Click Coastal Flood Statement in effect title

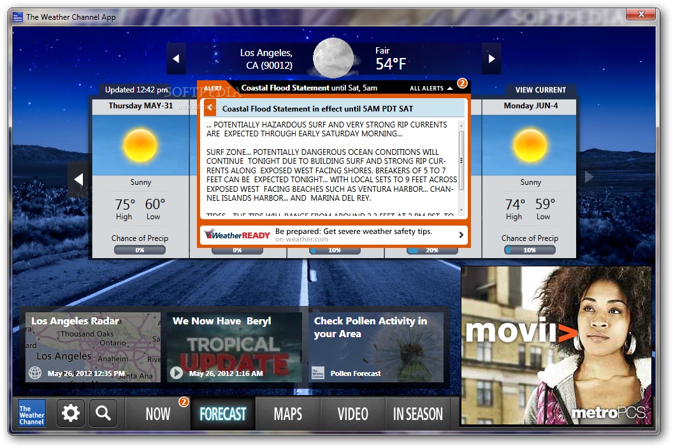317,108
